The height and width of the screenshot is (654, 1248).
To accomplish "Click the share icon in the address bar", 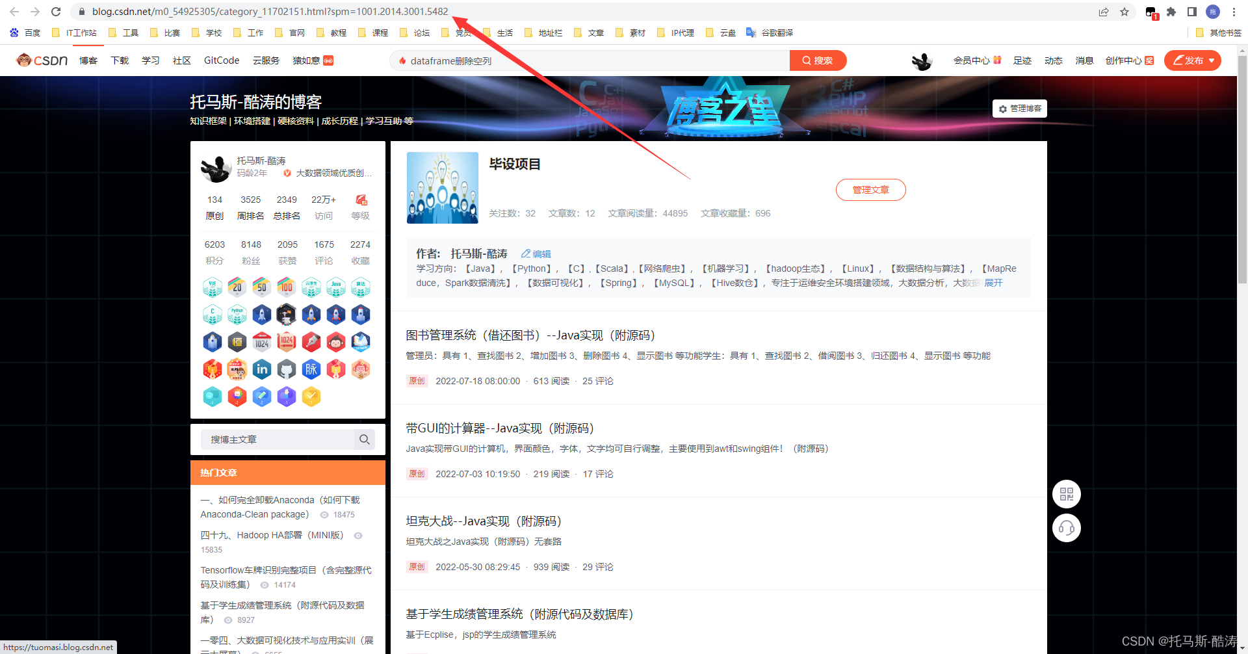I will click(x=1103, y=11).
